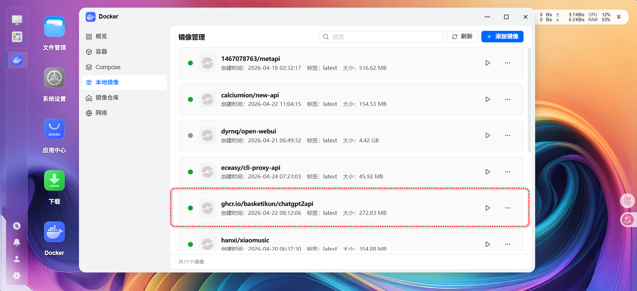637x291 pixels.
Task: Click the 1467078763/metapi image name
Action: pos(250,59)
